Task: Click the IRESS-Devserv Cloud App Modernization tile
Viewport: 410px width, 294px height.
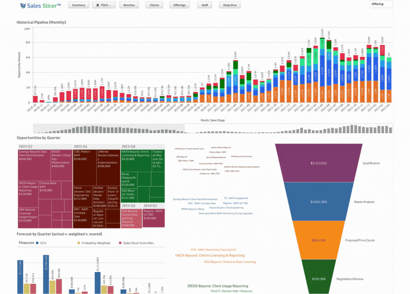Action: tap(61, 165)
